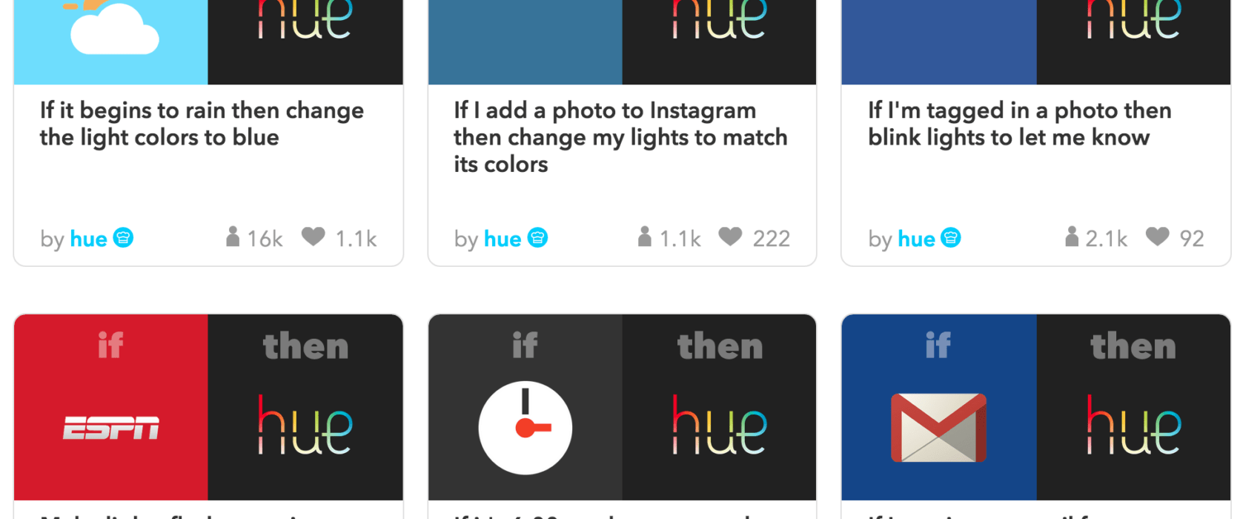Click the hue logo next to the clock tile

pyautogui.click(x=720, y=425)
